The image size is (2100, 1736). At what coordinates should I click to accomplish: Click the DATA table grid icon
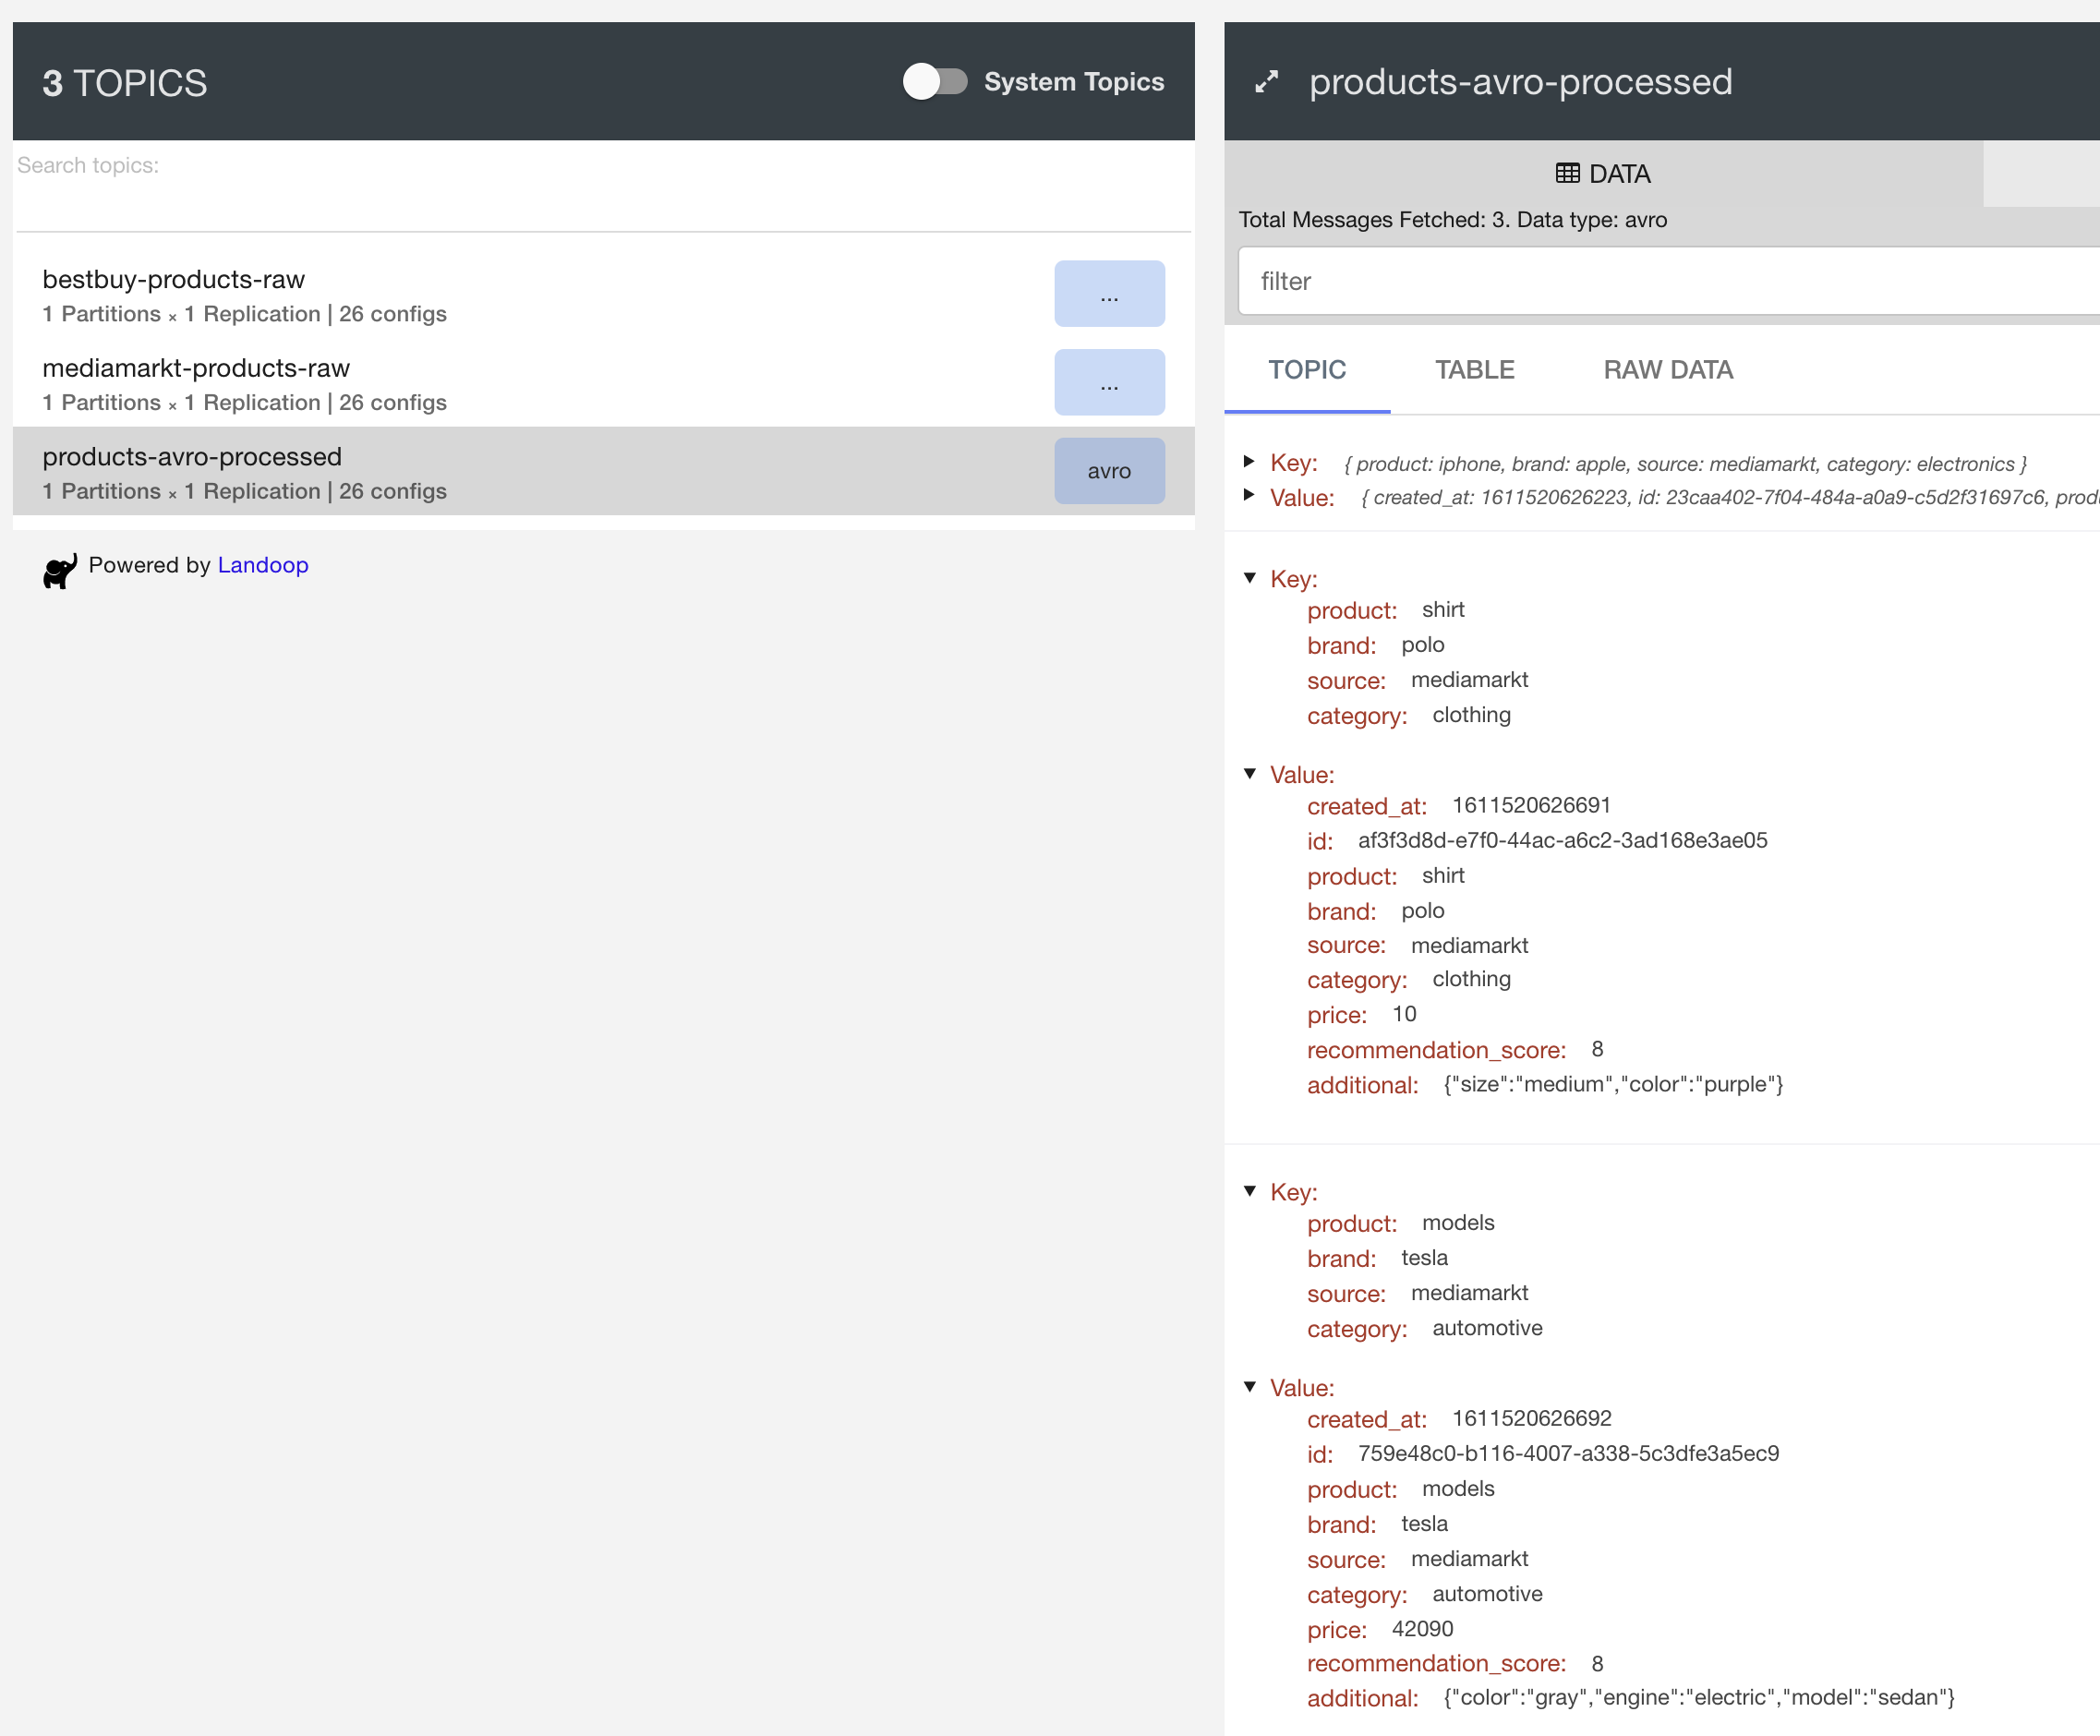click(1567, 174)
